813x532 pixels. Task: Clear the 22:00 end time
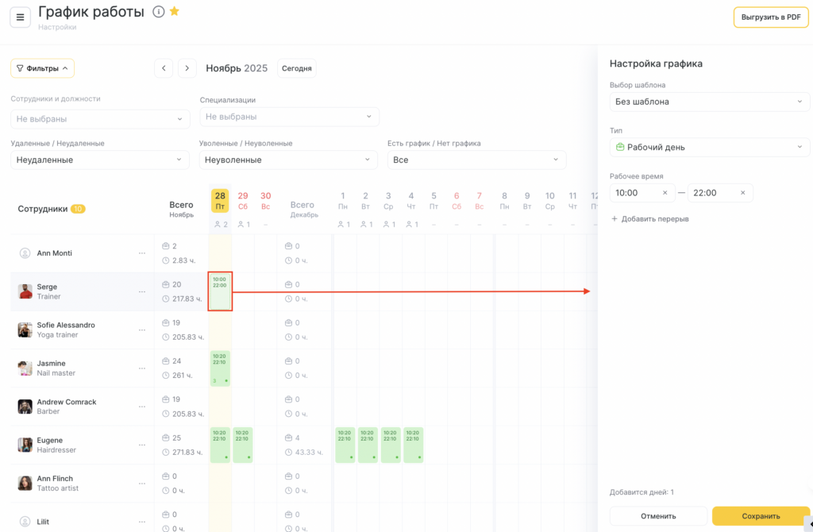coord(742,193)
